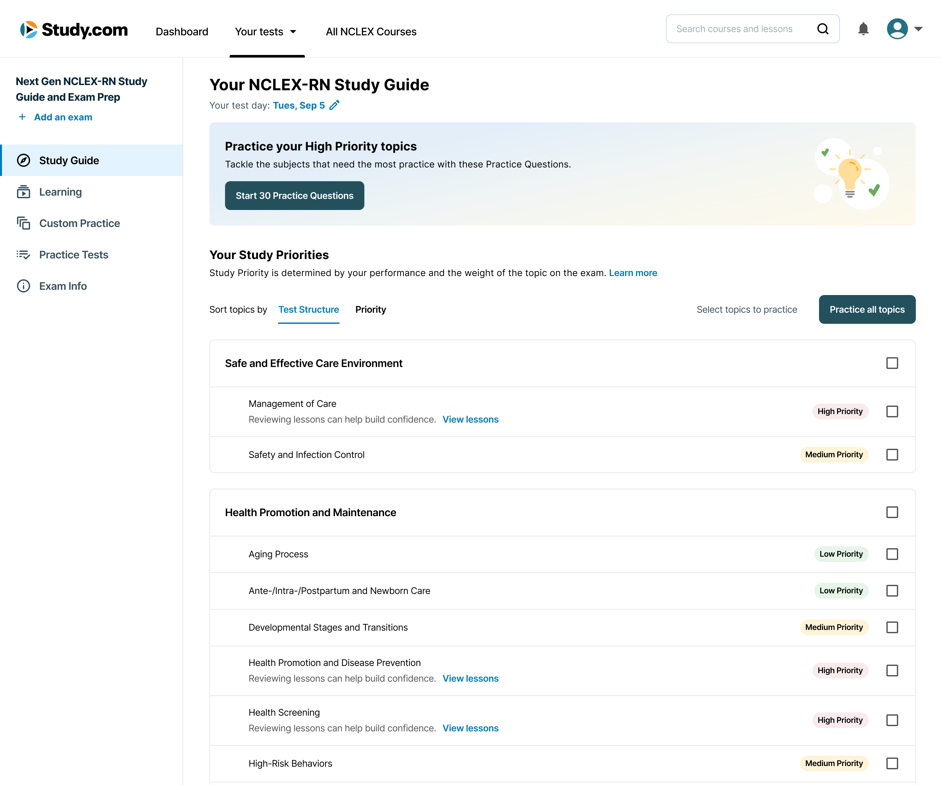942x785 pixels.
Task: Click Low Priority badge on Newborn Care row
Action: 841,591
